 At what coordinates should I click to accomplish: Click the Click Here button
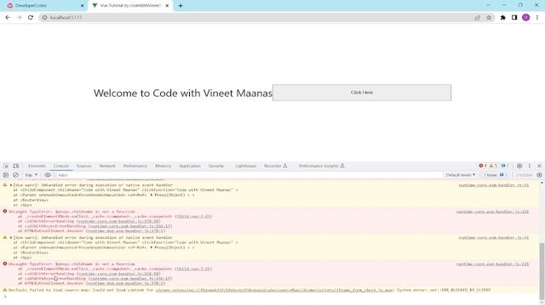[x=362, y=93]
